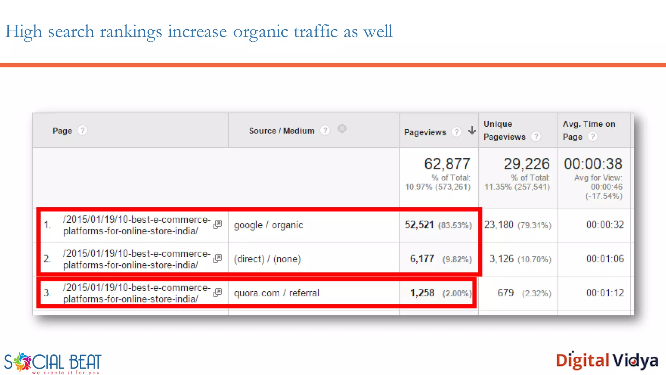Click the total pageviews 62,877 figure

(x=447, y=164)
